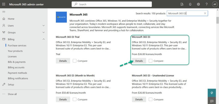Expand the Groups navigation section
Screen dimensions: 219x104
[44, 33]
